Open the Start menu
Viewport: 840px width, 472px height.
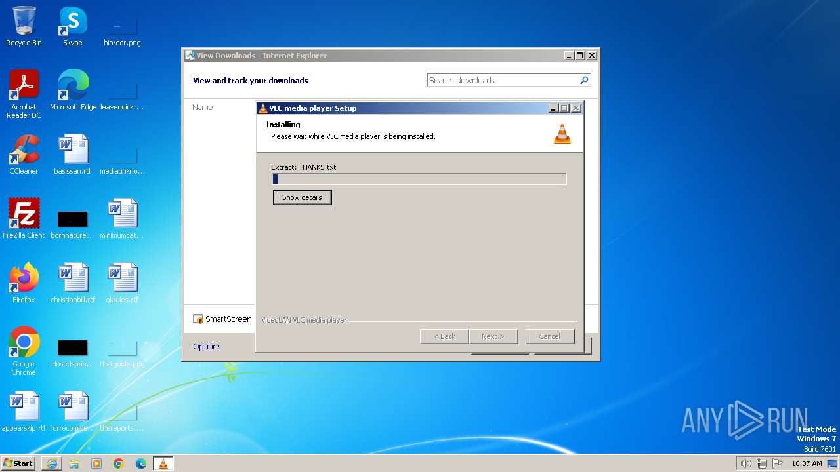(18, 463)
